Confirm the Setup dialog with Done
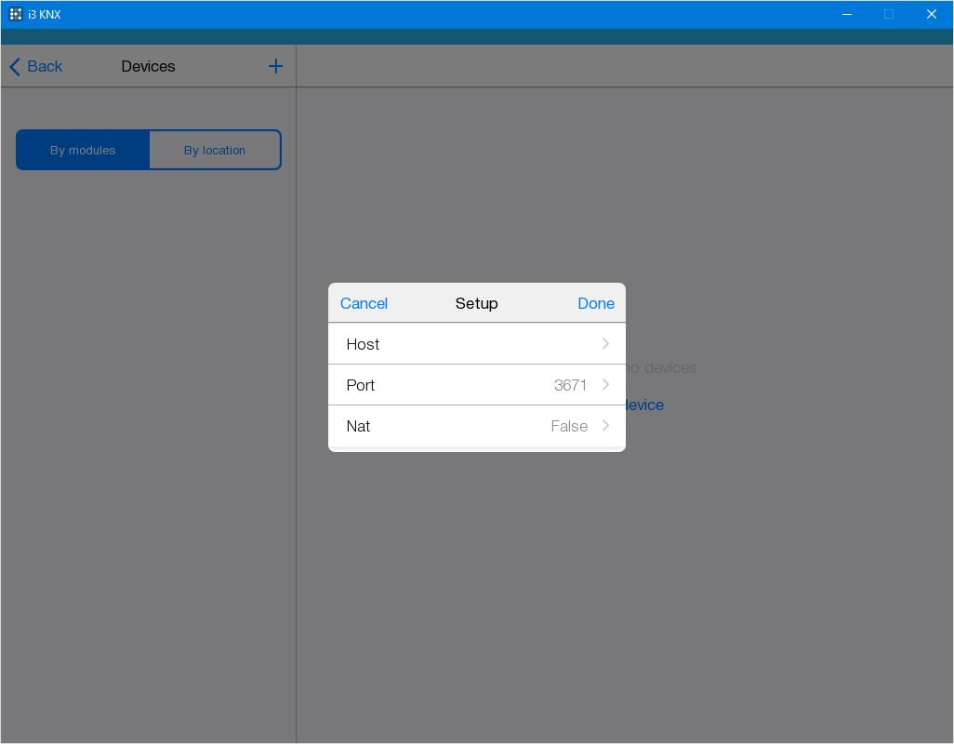 tap(596, 303)
